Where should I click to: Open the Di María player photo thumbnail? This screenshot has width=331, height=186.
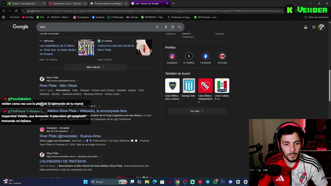[86, 48]
